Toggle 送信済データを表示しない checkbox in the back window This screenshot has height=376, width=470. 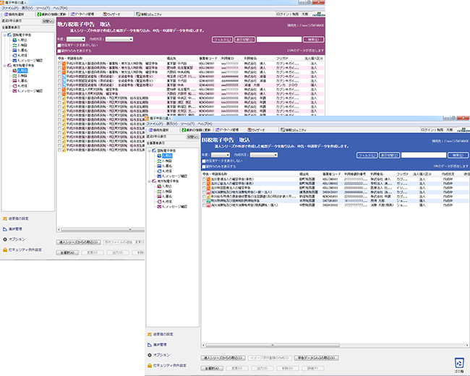[x=59, y=46]
